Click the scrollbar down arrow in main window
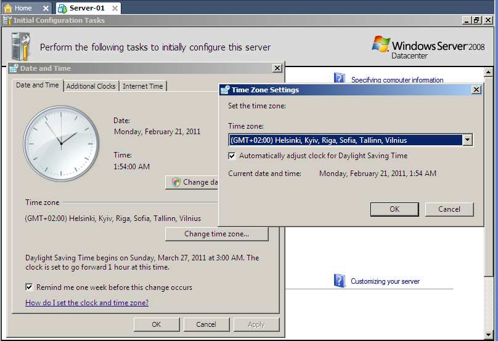This screenshot has width=498, height=341. pos(489,334)
